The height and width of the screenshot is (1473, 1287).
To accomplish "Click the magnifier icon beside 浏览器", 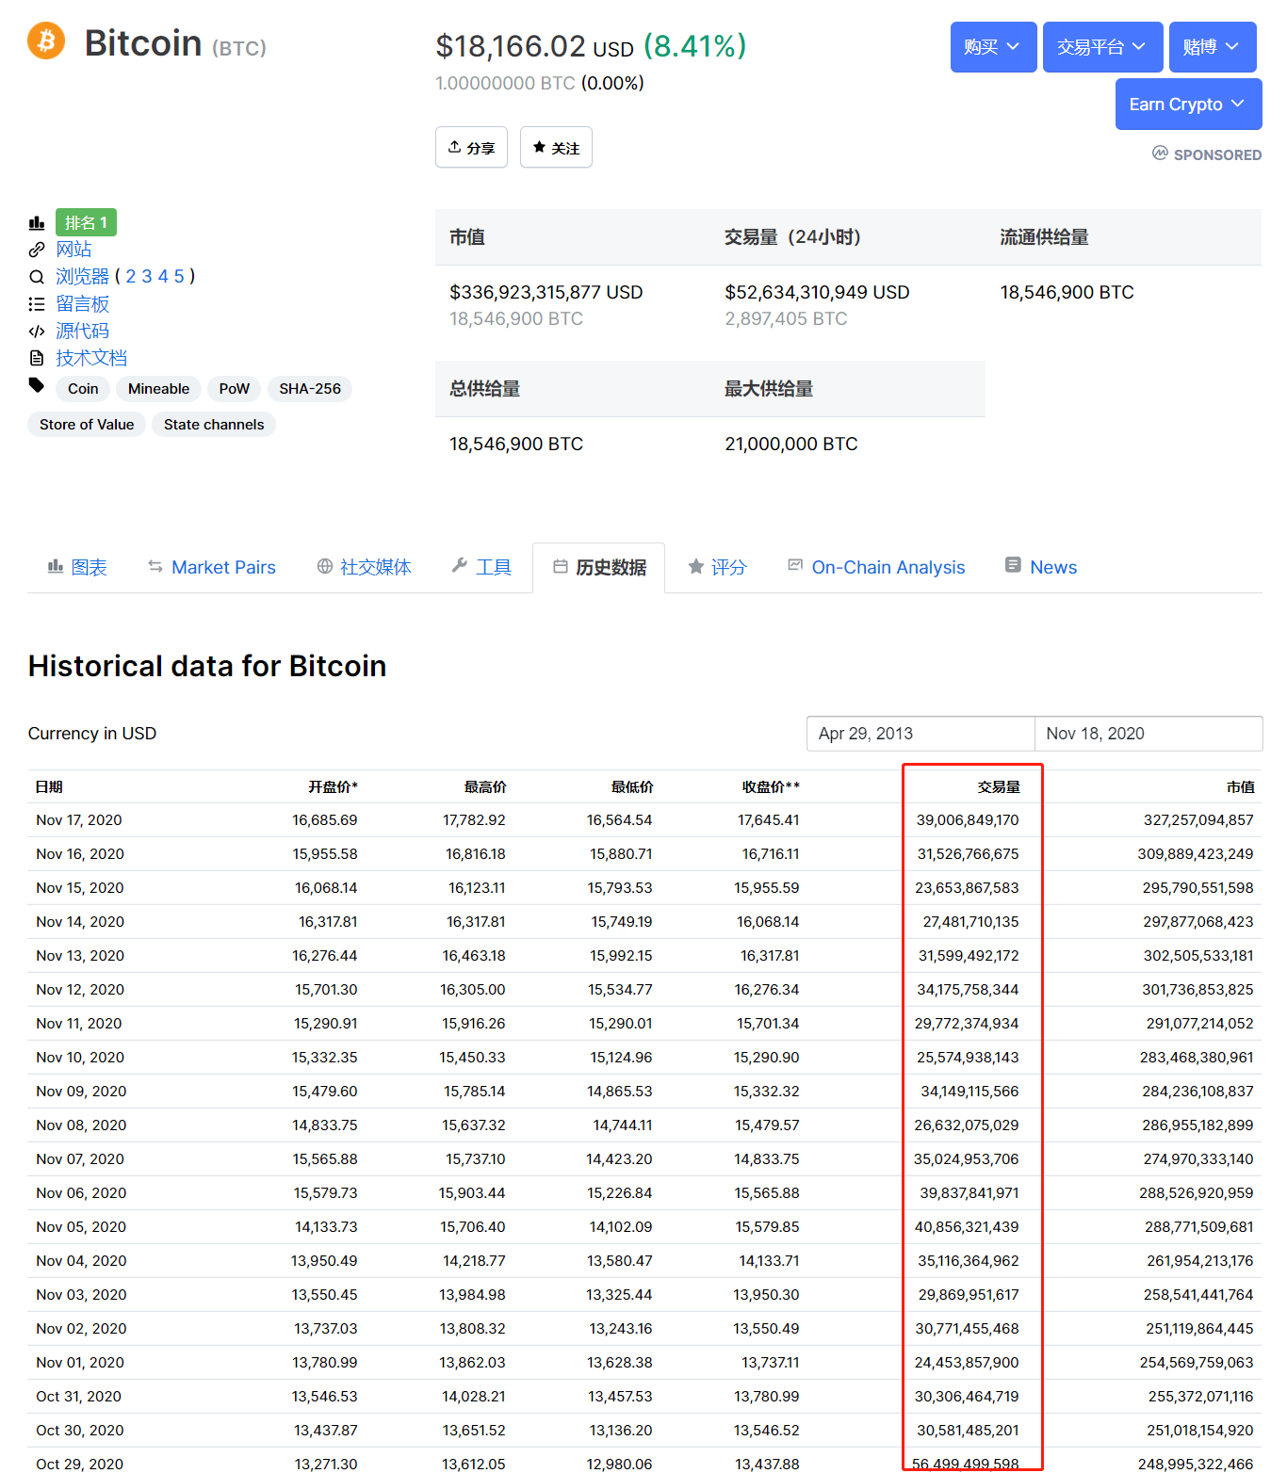I will [37, 277].
